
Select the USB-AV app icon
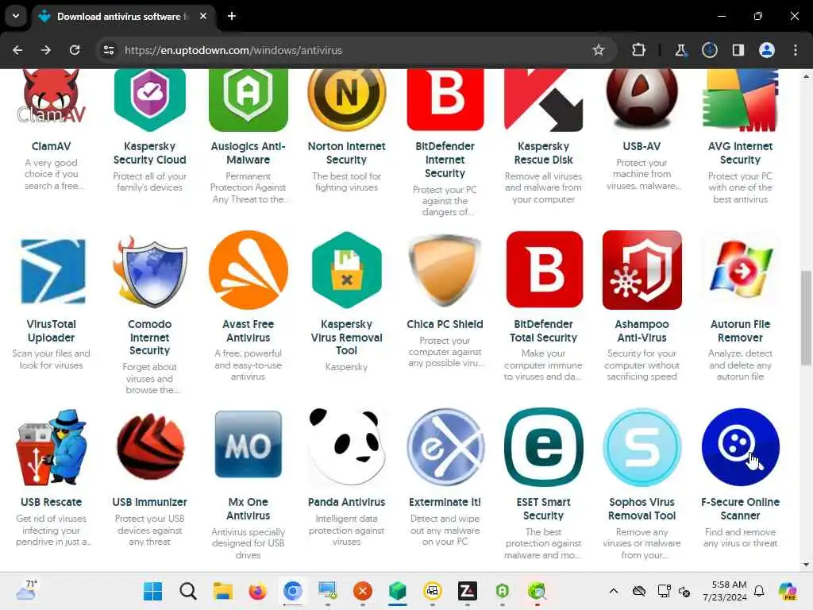(x=642, y=100)
